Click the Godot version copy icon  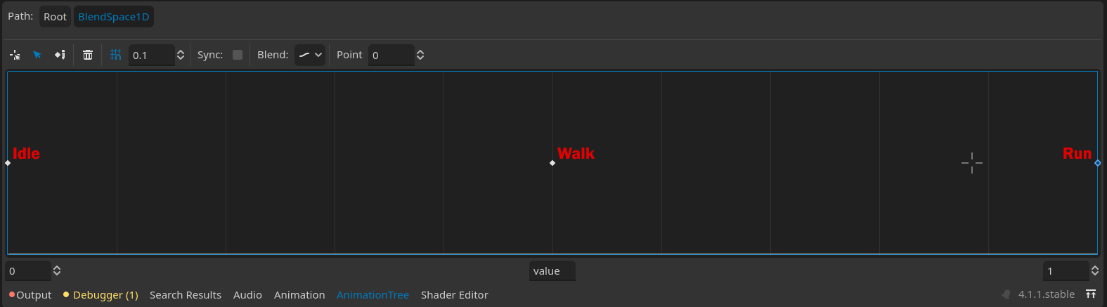pos(1006,294)
